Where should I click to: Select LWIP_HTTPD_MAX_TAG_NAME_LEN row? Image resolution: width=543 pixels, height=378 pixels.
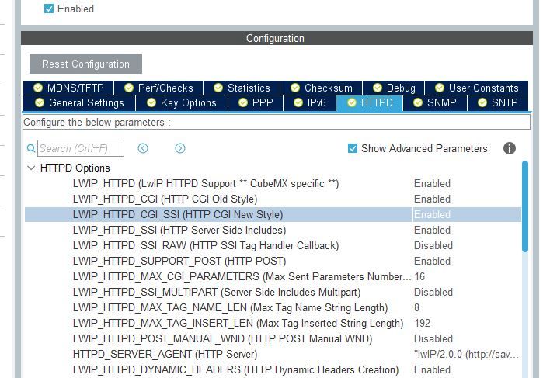pos(273,307)
